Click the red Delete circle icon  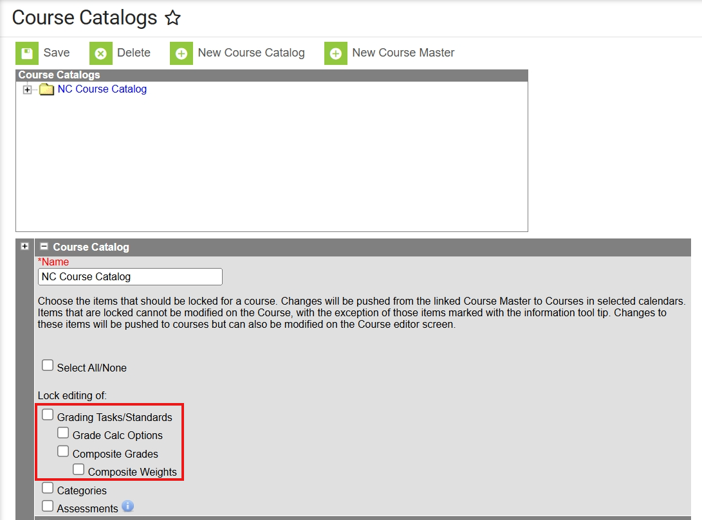(x=101, y=53)
